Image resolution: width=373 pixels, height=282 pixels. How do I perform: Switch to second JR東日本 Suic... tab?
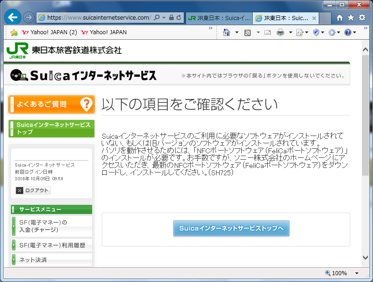[x=286, y=18]
